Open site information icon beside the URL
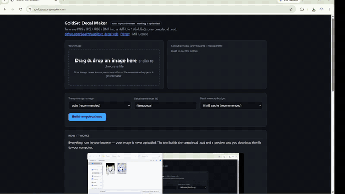The image size is (345, 194). 30,9
